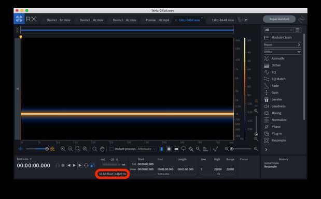
Task: Toggle playhead follows playback button
Action: pos(92,165)
